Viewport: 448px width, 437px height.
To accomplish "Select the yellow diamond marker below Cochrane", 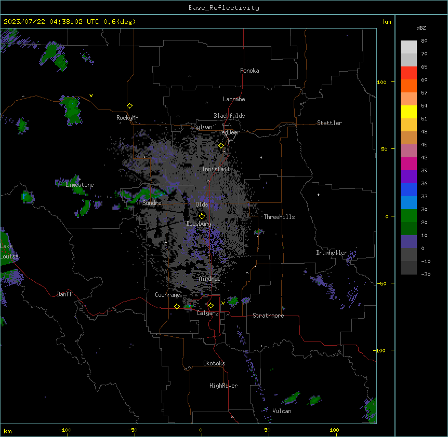I will pyautogui.click(x=177, y=307).
